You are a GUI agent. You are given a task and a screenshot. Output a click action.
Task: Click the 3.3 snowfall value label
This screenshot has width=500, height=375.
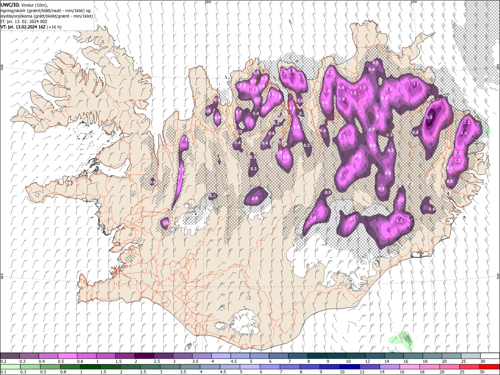coord(430,117)
